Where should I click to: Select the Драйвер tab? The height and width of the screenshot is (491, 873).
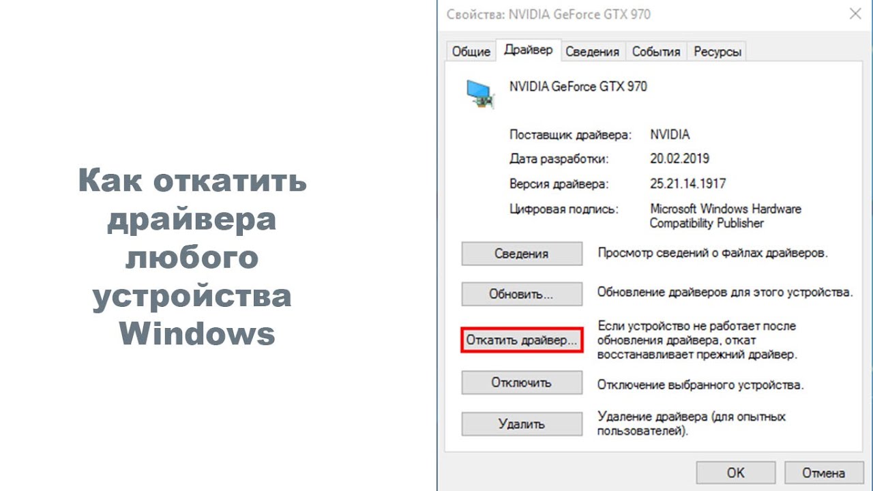click(529, 50)
